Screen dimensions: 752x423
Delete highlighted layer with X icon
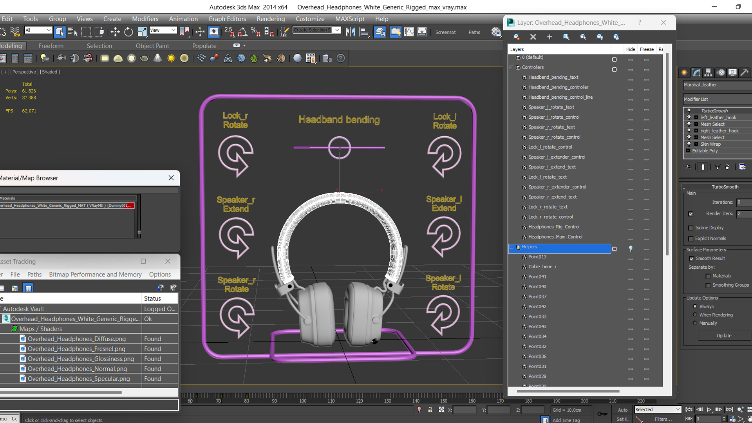(x=533, y=37)
